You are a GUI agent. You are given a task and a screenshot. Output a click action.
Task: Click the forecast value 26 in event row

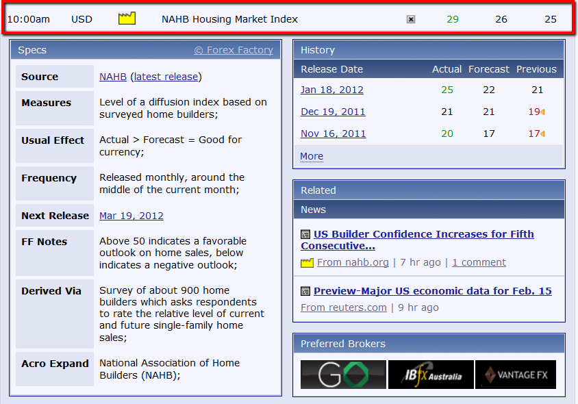coord(501,19)
